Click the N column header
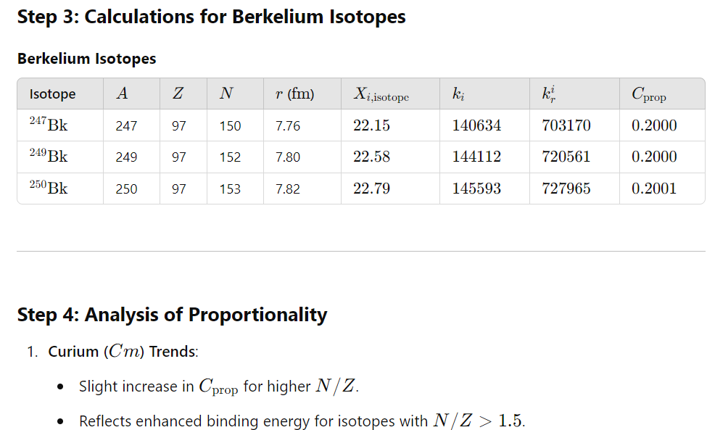Image resolution: width=715 pixels, height=430 pixels. click(x=226, y=94)
